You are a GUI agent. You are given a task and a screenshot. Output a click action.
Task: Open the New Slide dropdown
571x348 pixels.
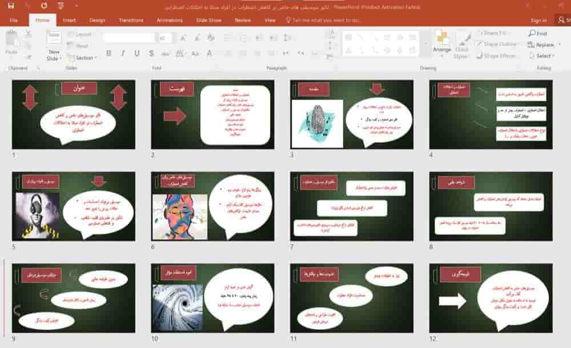pos(54,55)
